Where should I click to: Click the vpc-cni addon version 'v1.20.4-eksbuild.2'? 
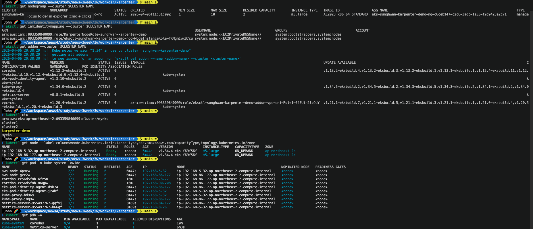[68, 103]
